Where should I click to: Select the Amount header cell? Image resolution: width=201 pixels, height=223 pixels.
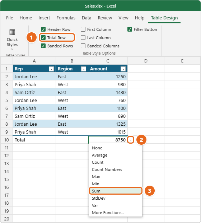pos(108,69)
